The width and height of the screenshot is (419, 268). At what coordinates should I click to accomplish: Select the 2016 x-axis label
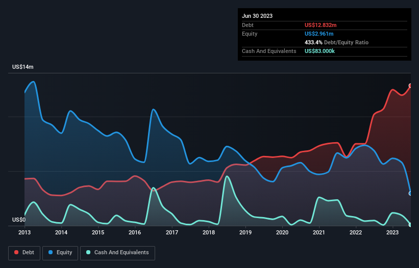click(x=135, y=232)
